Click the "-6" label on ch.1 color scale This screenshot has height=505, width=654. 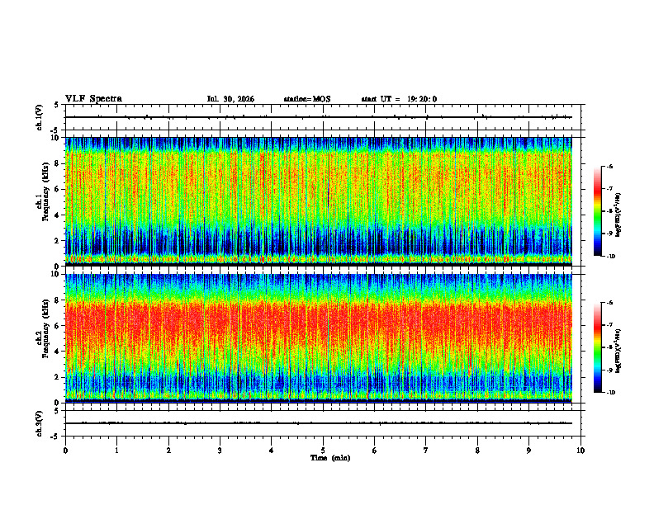pyautogui.click(x=609, y=166)
